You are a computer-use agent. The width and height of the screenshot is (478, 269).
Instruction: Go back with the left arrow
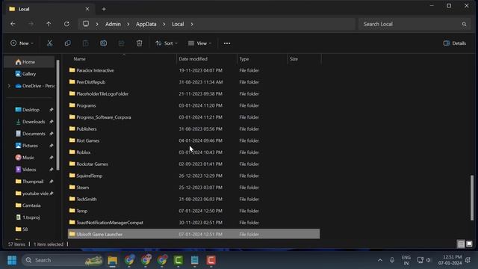click(x=13, y=24)
